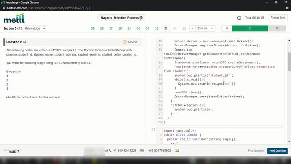Jump to question 27
291x164 pixels.
[x=111, y=28]
